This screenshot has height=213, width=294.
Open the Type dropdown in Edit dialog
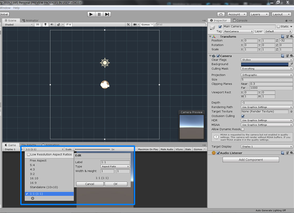click(x=115, y=166)
